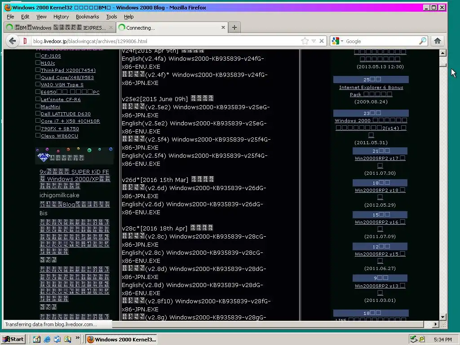This screenshot has height=345, width=460.
Task: Click the v2.4f JPN.EXE filename text
Action: [195, 79]
